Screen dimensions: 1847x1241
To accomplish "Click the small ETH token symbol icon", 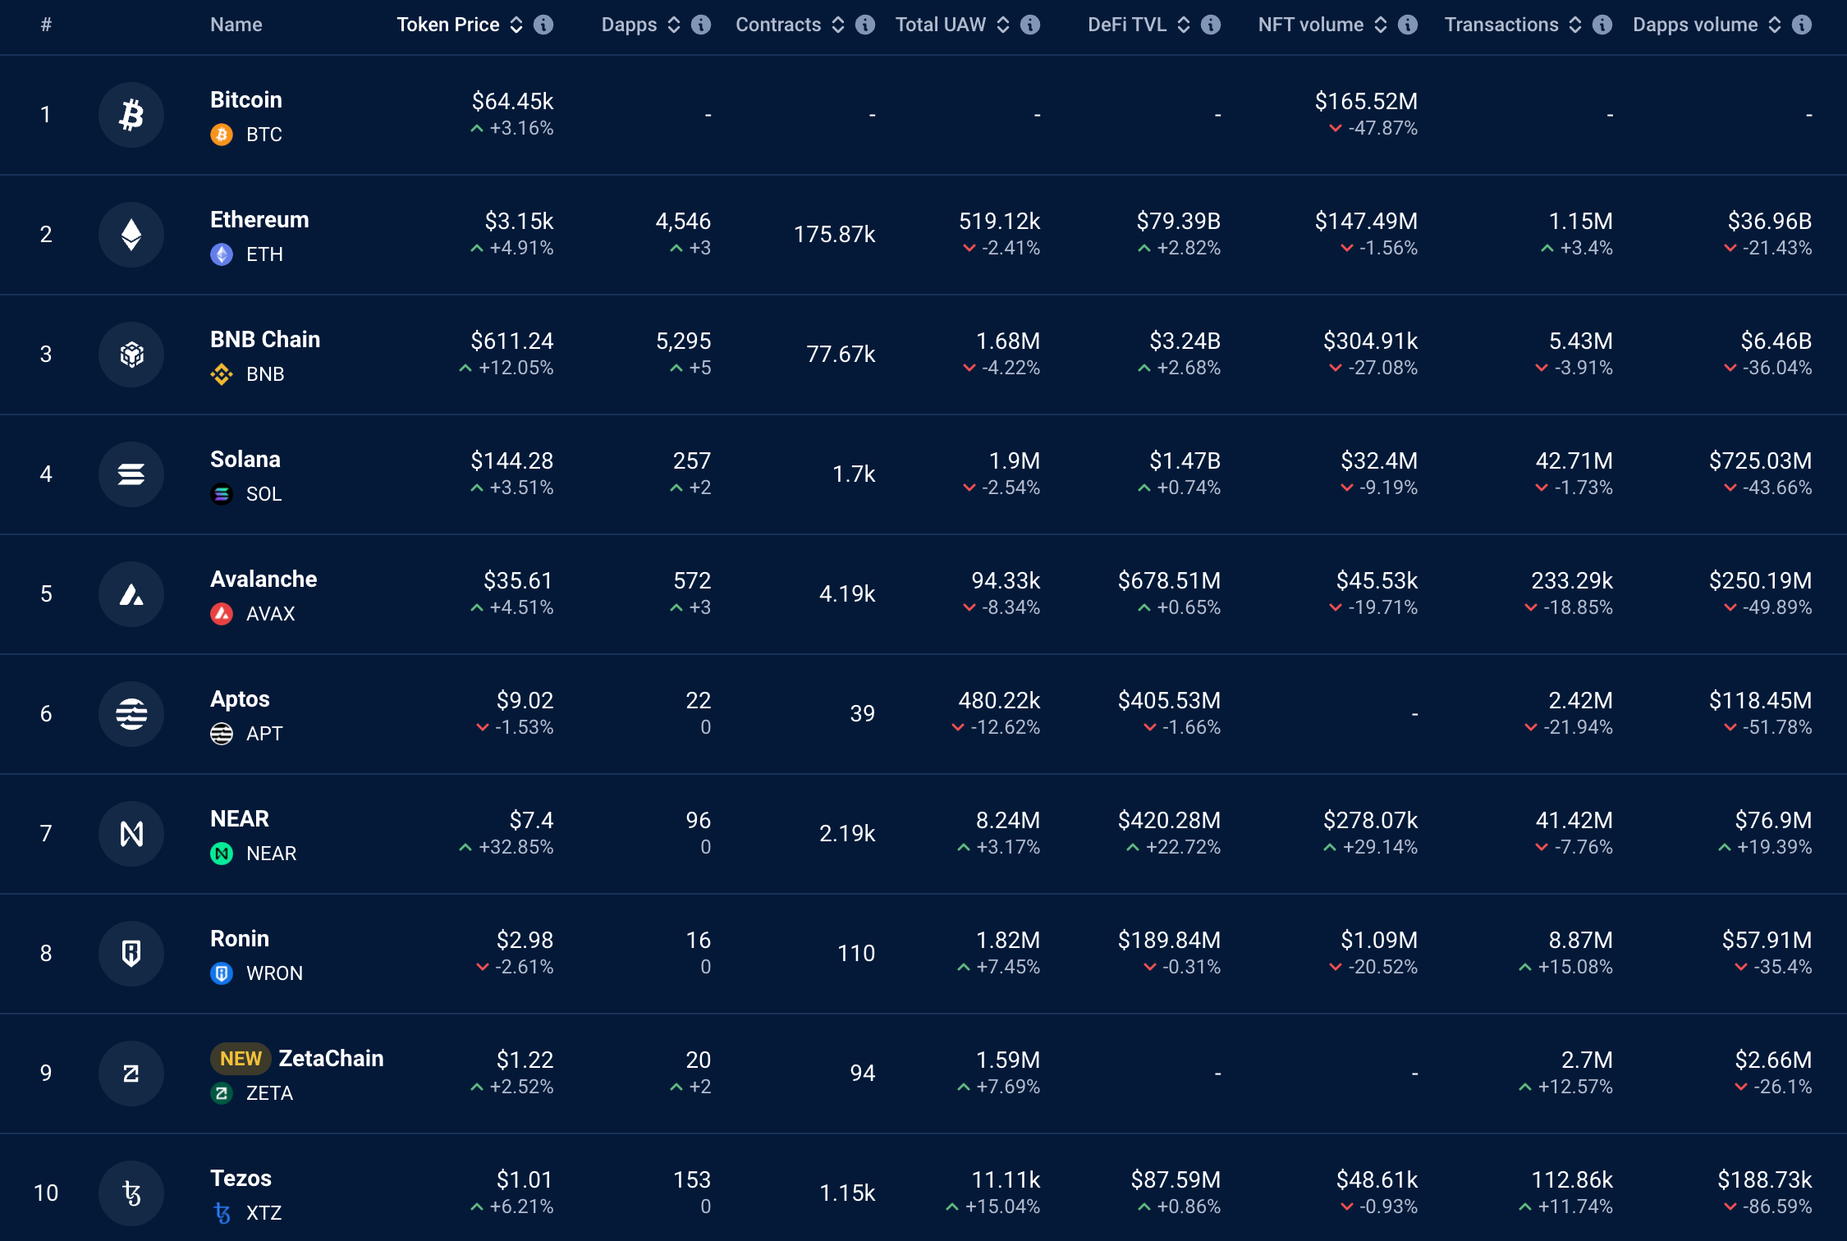I will 222,254.
